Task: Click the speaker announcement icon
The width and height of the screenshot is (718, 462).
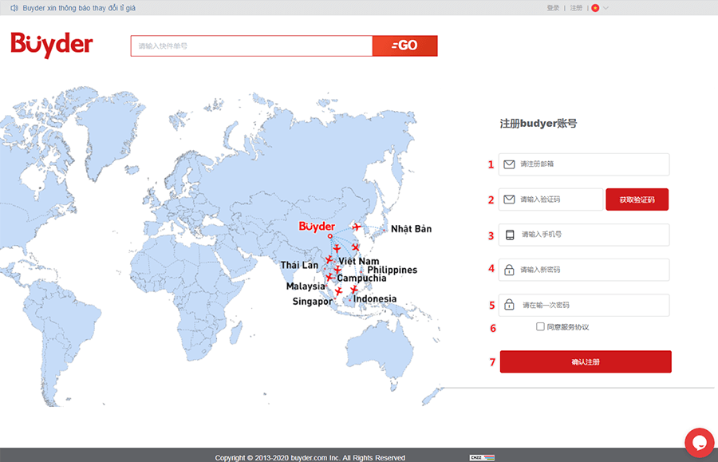Action: point(14,8)
